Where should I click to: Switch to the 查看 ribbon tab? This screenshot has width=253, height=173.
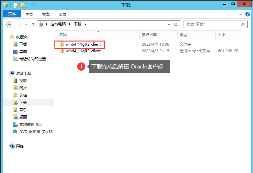[63, 14]
